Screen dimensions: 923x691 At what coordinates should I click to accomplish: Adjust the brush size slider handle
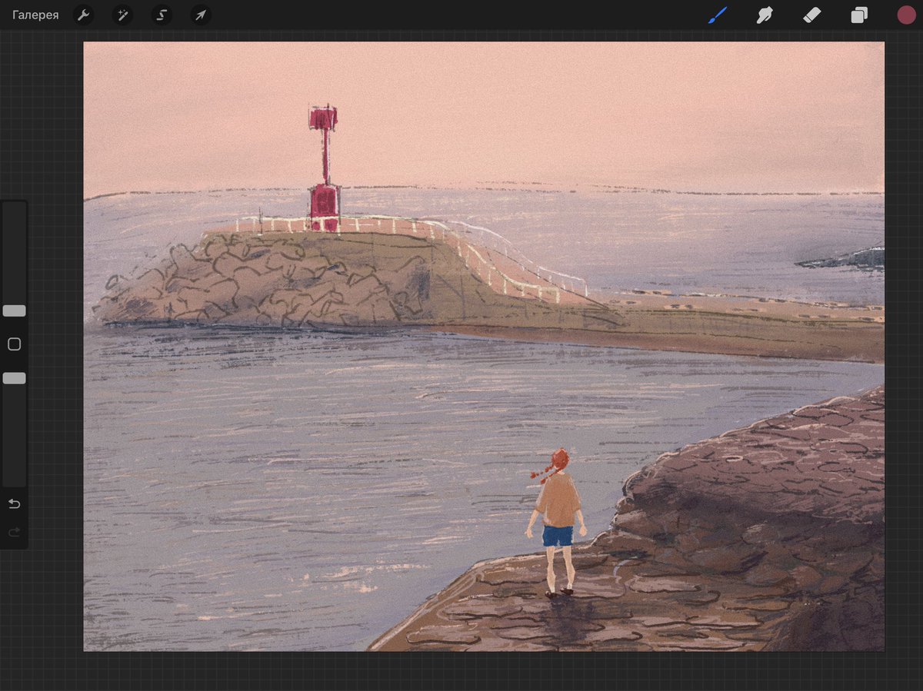[x=14, y=311]
